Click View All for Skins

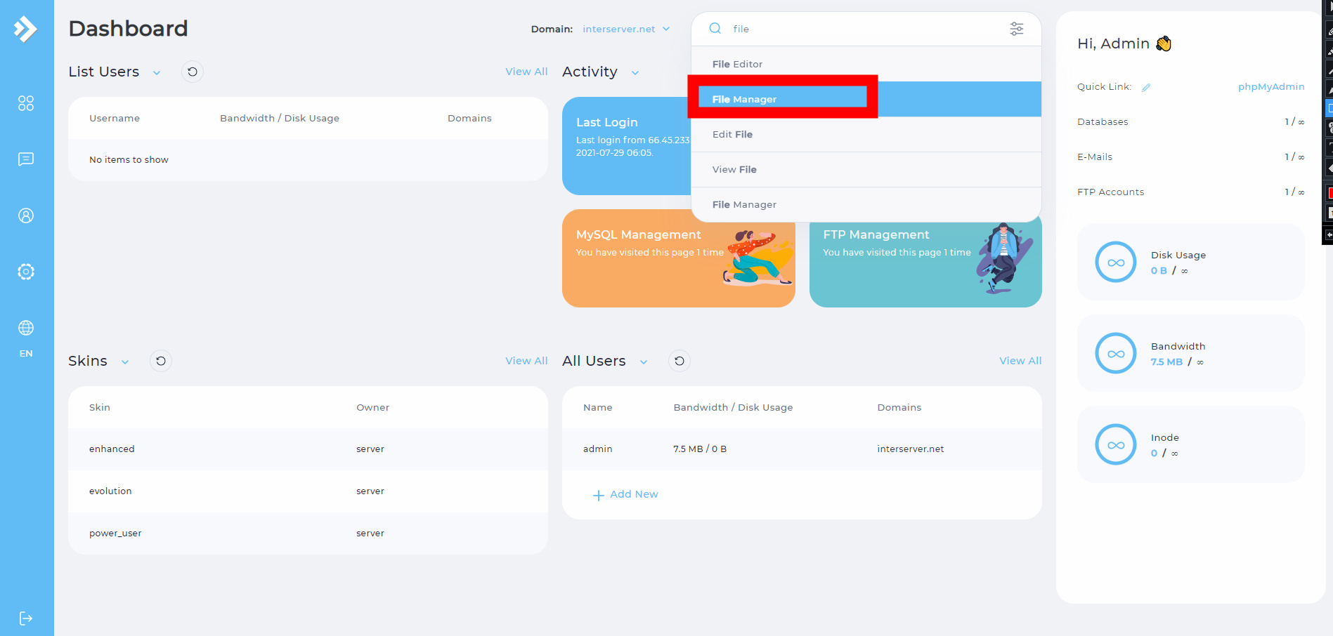pos(526,361)
